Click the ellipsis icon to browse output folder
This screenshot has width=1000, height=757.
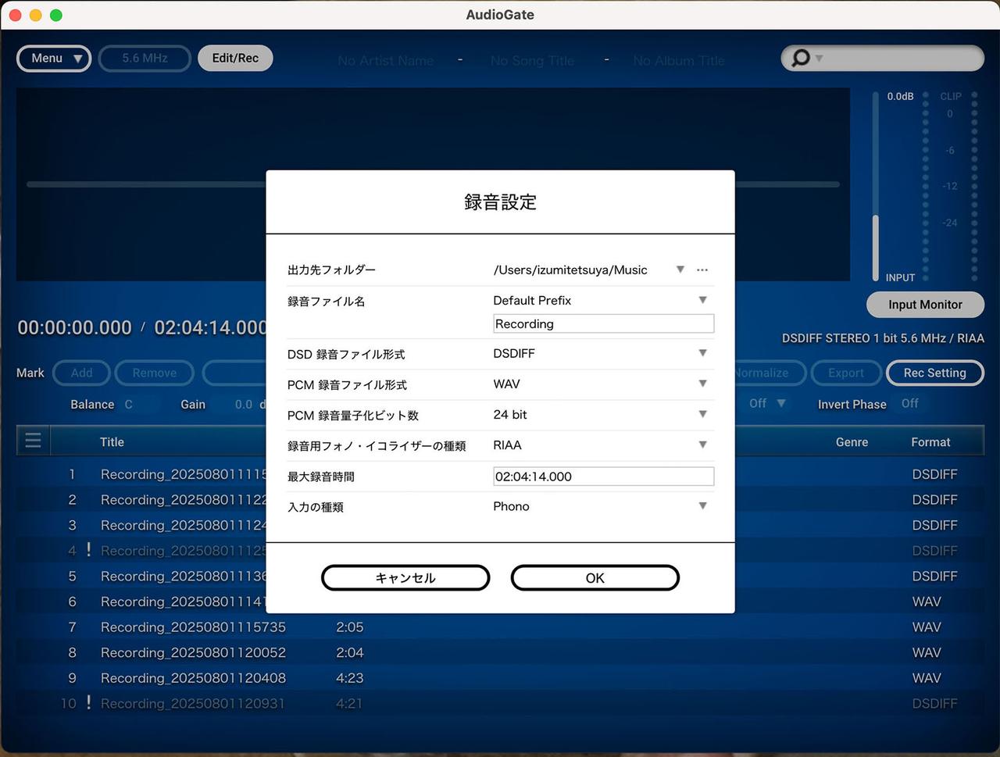coord(702,270)
